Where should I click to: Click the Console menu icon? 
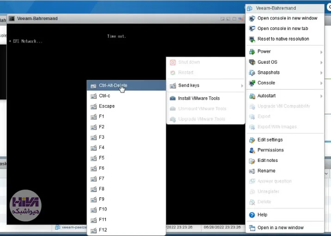point(252,83)
